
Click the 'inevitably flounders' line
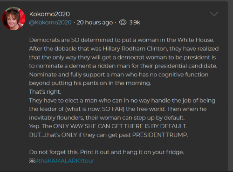[107, 117]
